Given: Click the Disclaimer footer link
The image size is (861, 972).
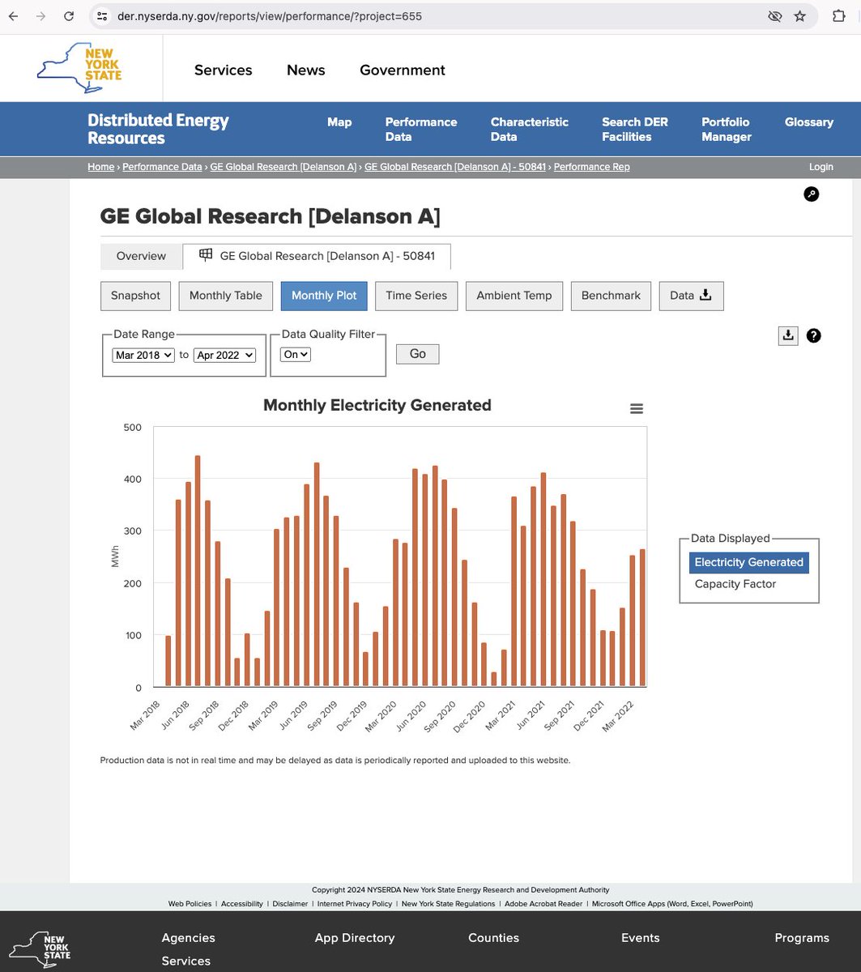Looking at the screenshot, I should (x=290, y=904).
